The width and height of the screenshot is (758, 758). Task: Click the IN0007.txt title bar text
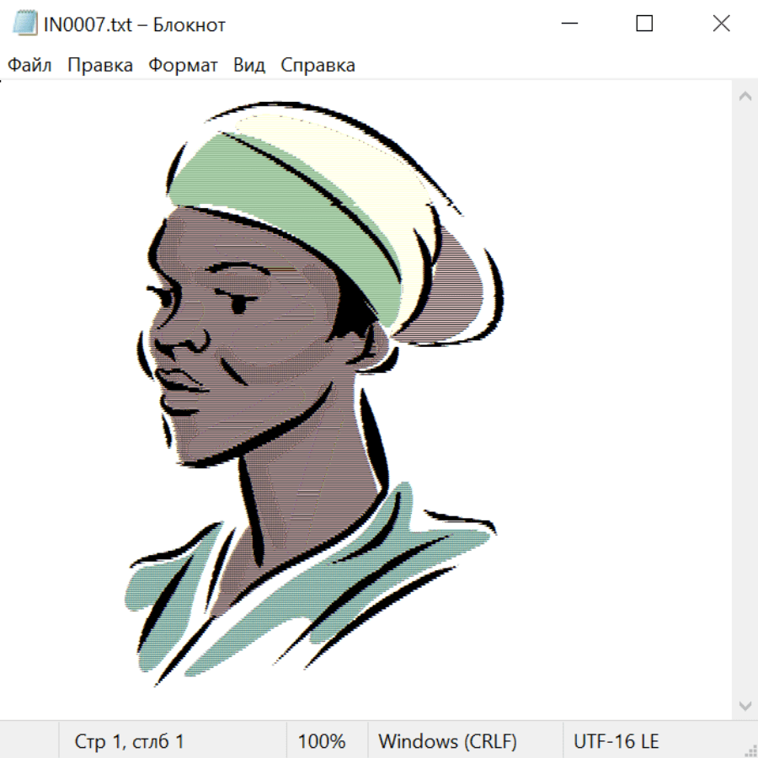(135, 24)
